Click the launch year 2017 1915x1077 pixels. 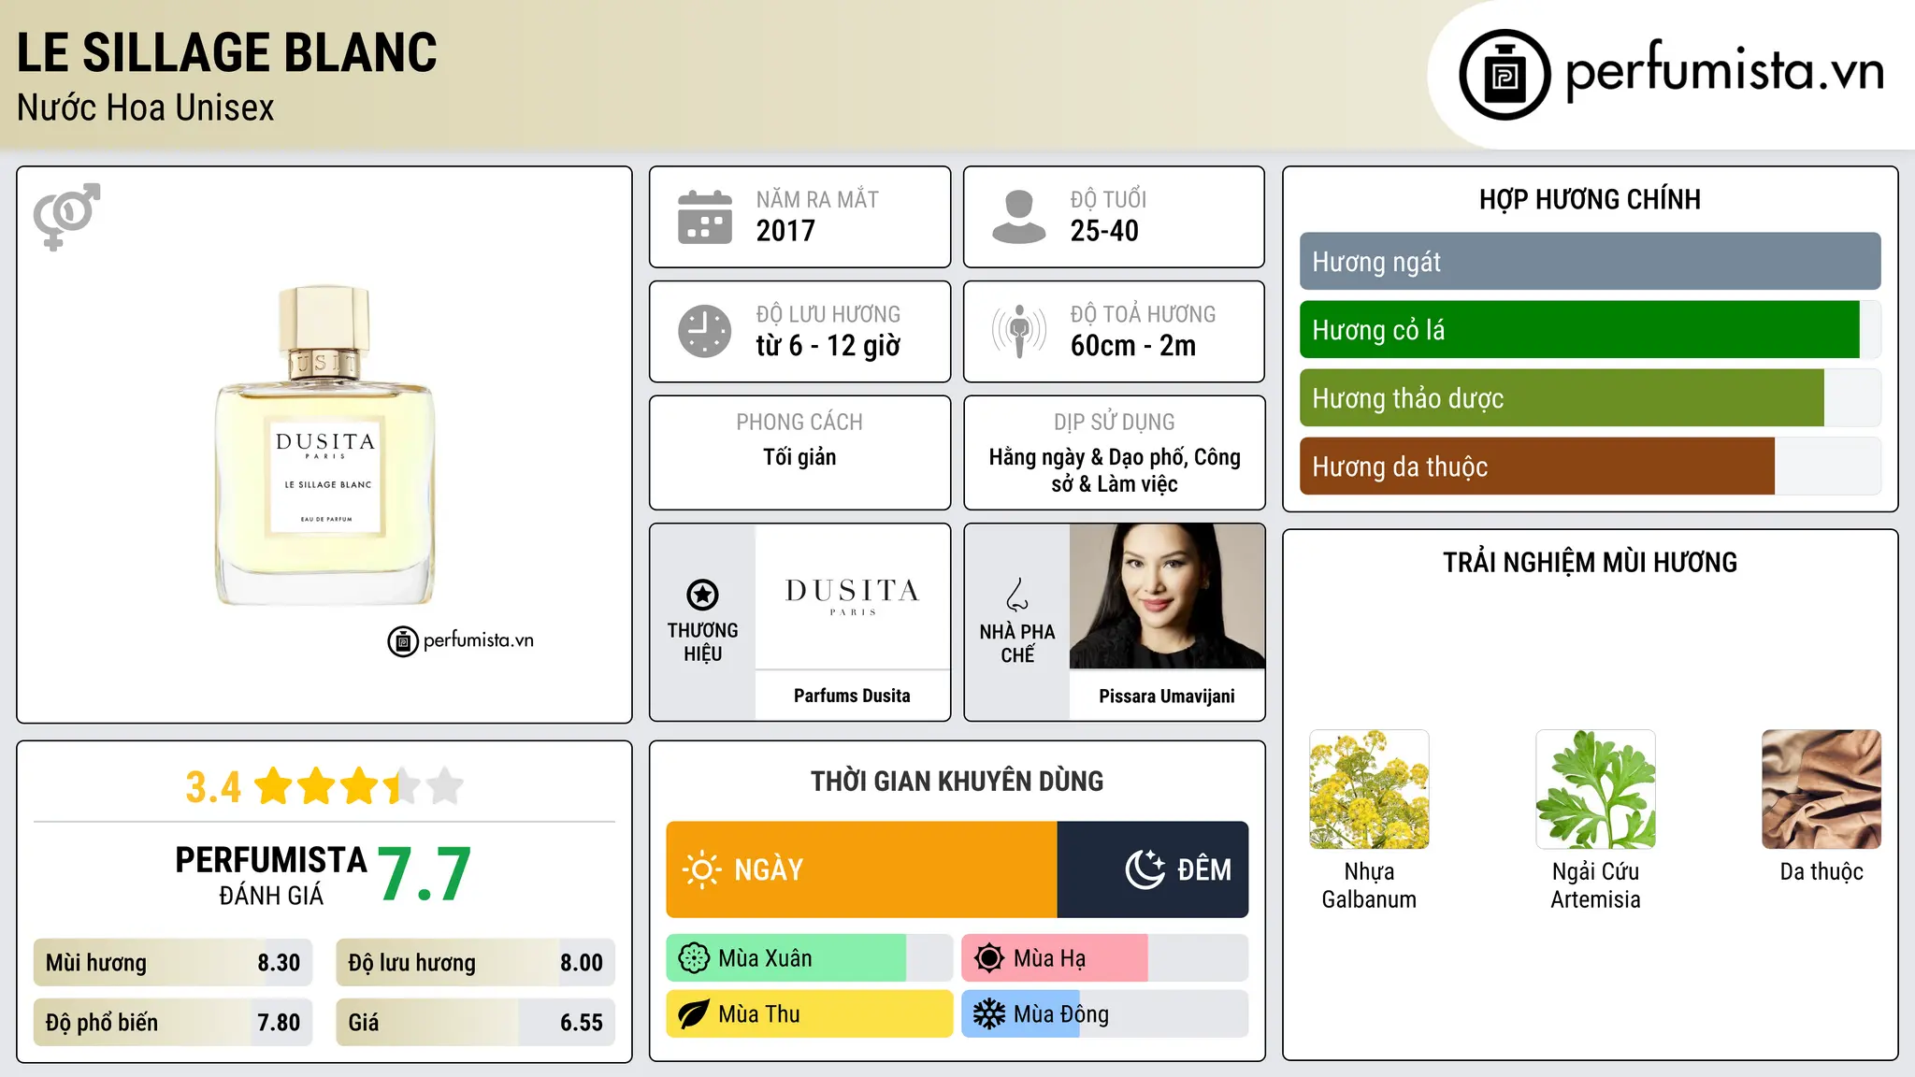(x=785, y=231)
